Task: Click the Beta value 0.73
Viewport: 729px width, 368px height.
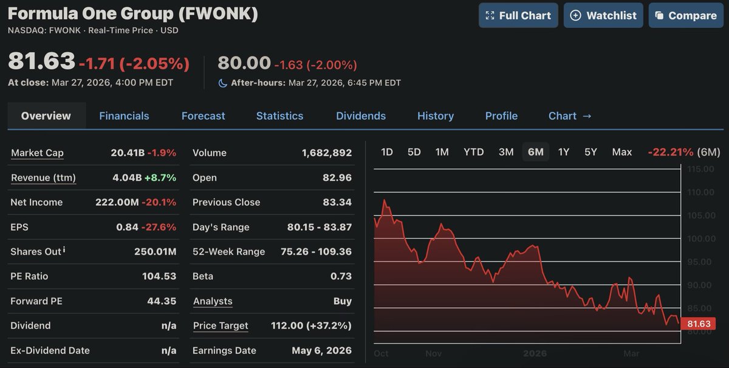Action: coord(341,276)
